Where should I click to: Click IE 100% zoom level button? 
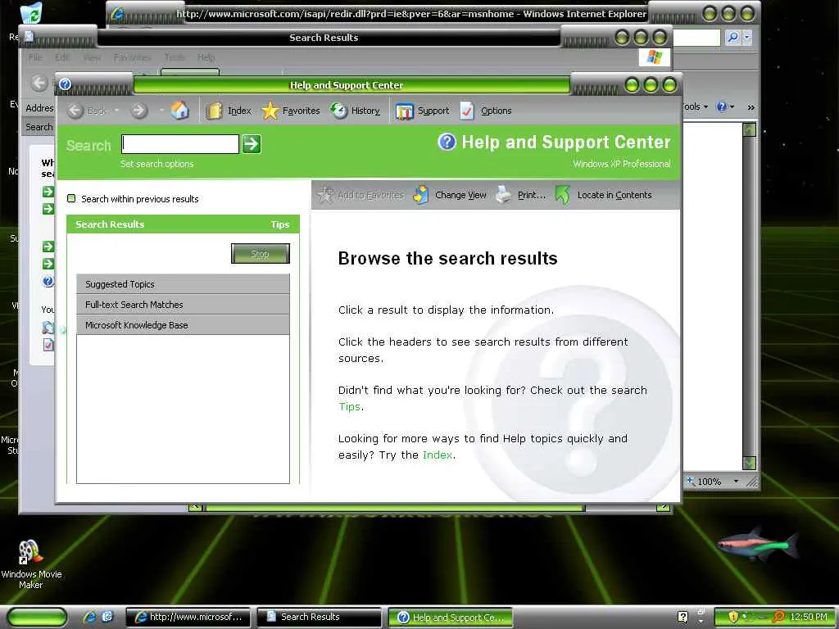tap(710, 482)
